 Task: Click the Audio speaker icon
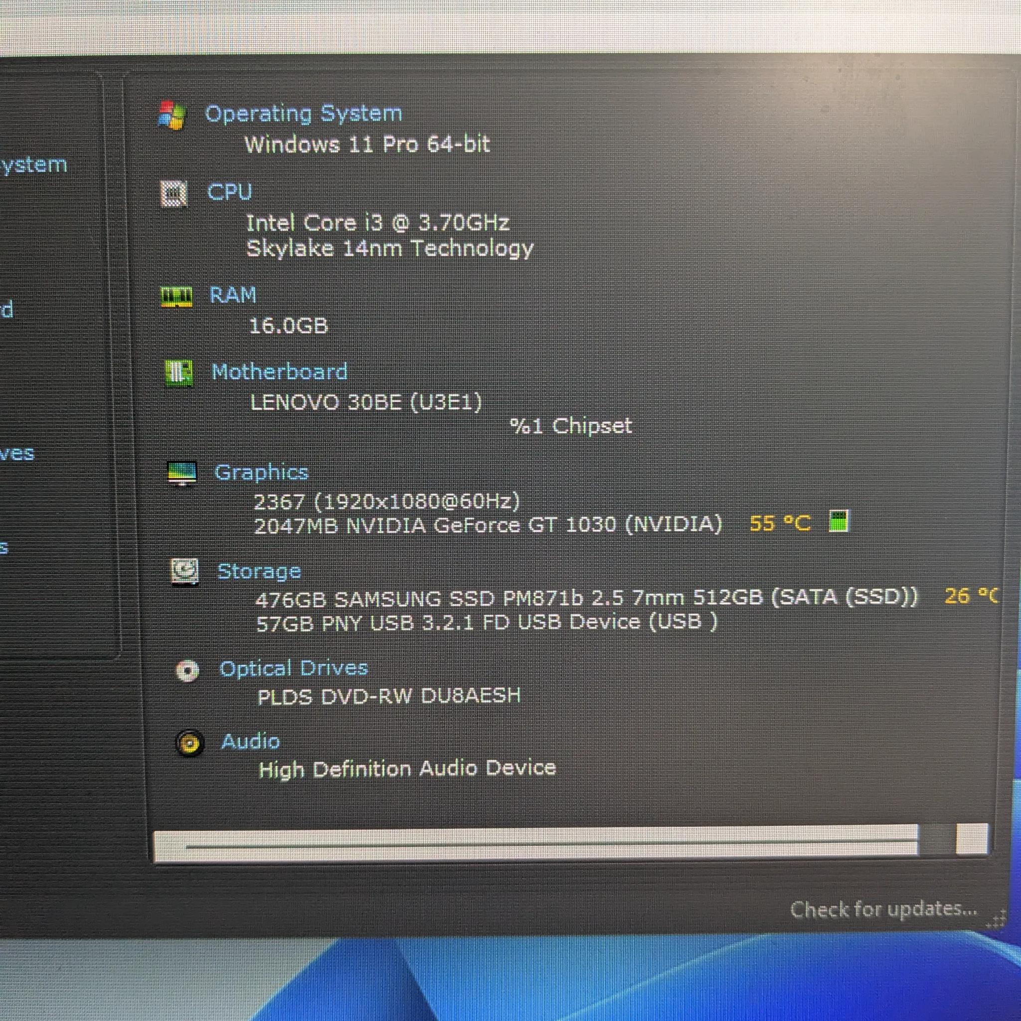point(189,744)
